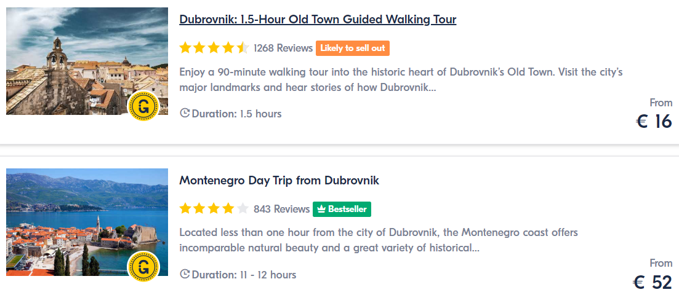Screen dimensions: 679x295
Task: Click the Montenegro coast description text
Action: pyautogui.click(x=379, y=240)
